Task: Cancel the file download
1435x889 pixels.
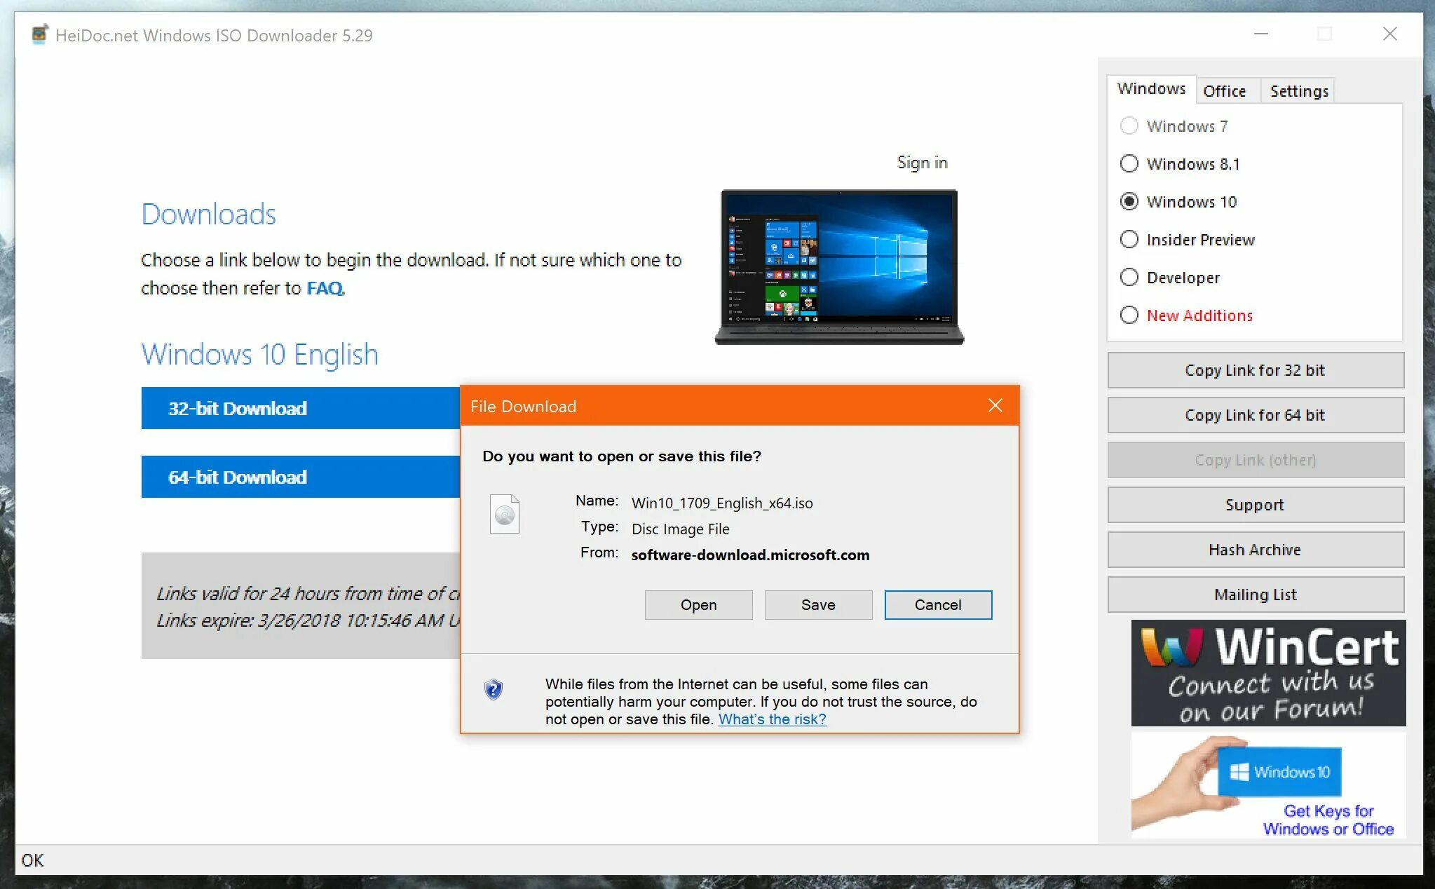Action: pos(937,605)
